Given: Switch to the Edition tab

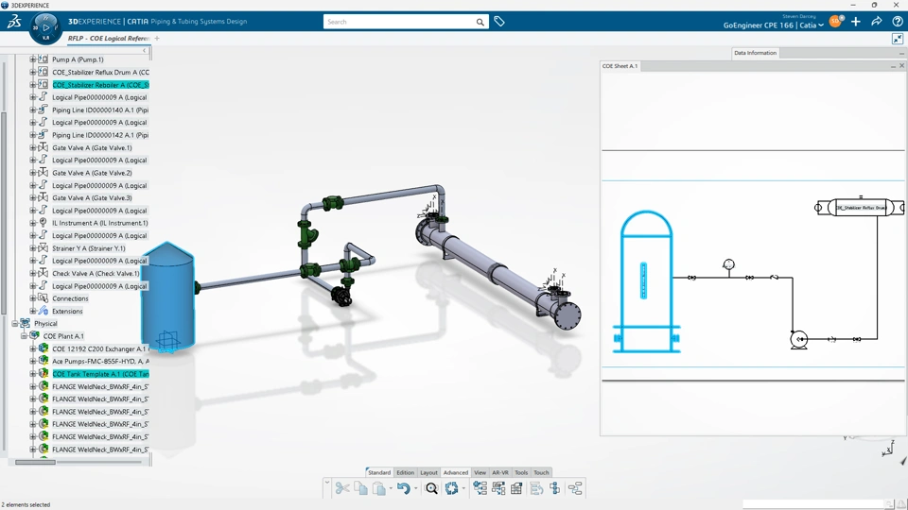Looking at the screenshot, I should click(406, 472).
